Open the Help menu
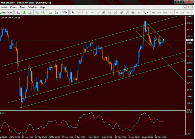Screen dimensions: 195x139 pyautogui.click(x=42, y=7)
